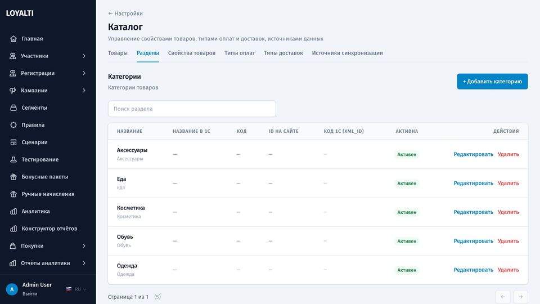Expand the Кампании submenu chevron
The image size is (540, 304).
[84, 90]
